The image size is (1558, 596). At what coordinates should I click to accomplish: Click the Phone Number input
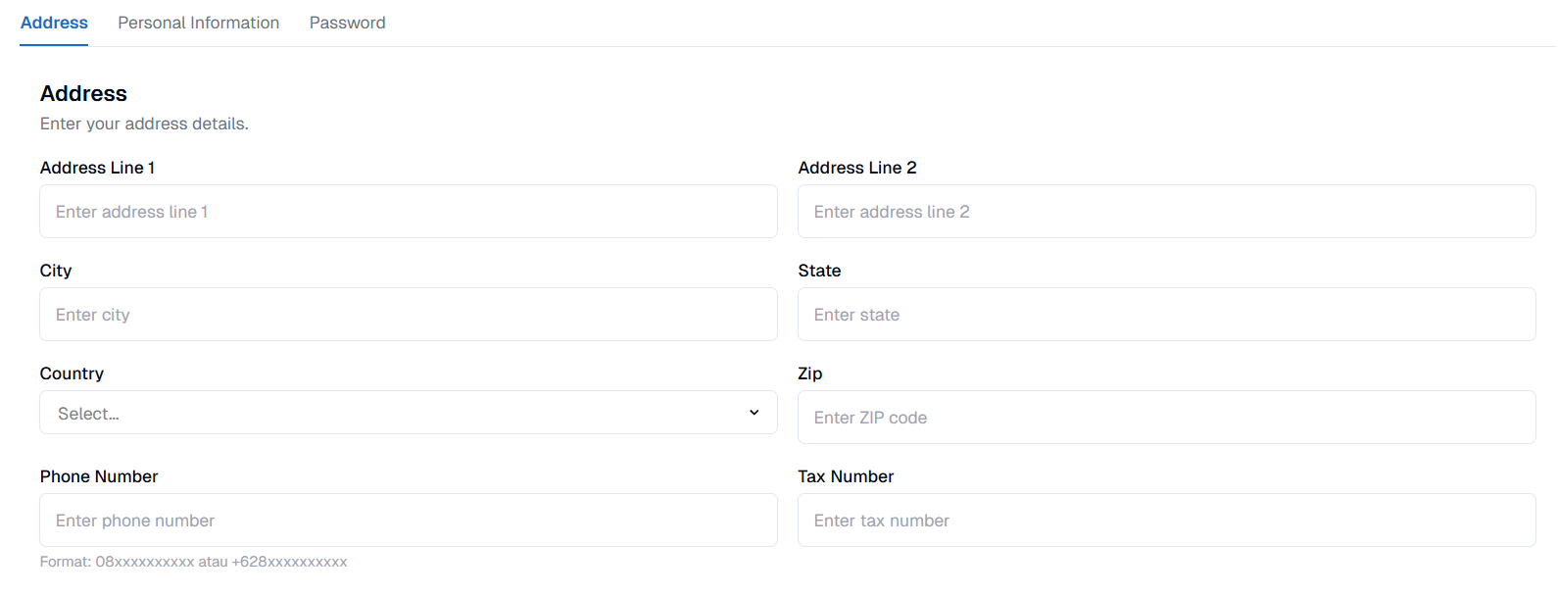click(x=408, y=520)
